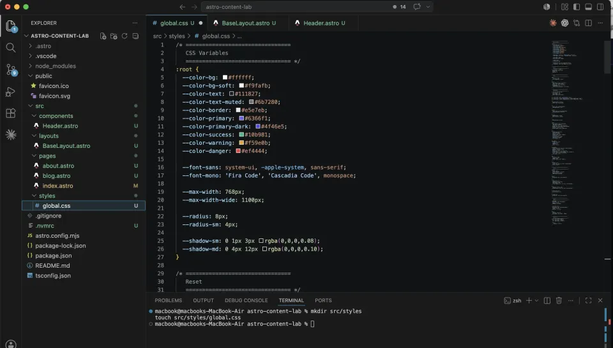Toggle primary side bar visibility

point(577,6)
